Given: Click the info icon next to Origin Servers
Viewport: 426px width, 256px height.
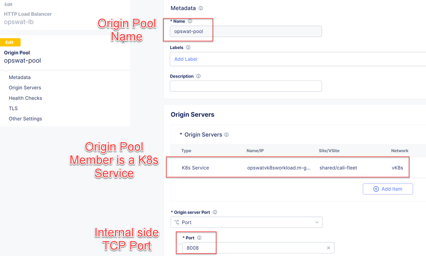Looking at the screenshot, I should (226, 135).
